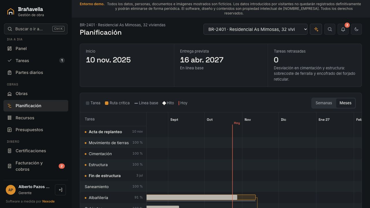Click the logout icon beside Alberto Pazos
Viewport: 370px width, 208px height.
(x=60, y=190)
